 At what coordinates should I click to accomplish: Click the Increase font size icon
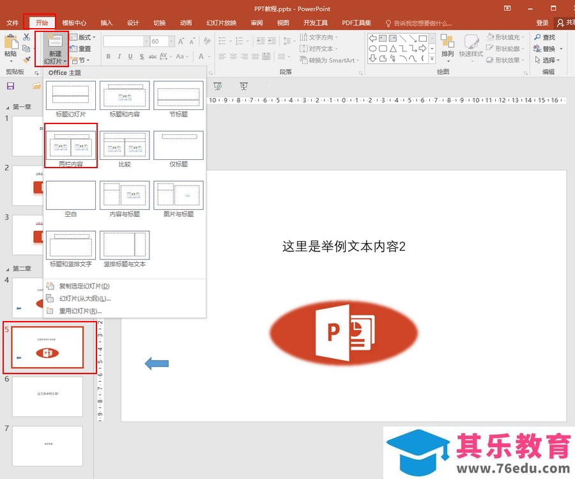click(x=181, y=41)
